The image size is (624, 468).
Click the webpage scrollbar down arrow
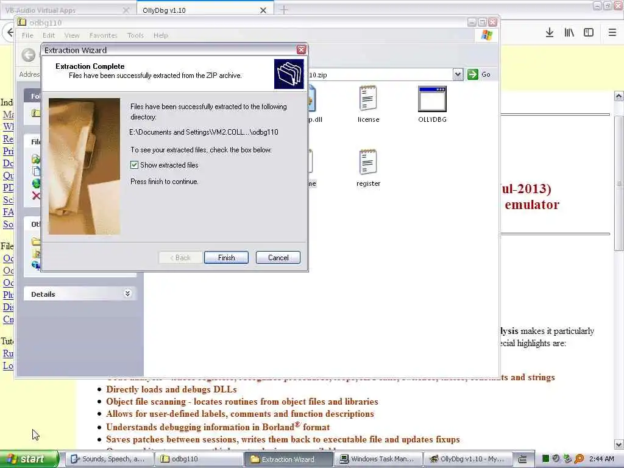pos(619,444)
